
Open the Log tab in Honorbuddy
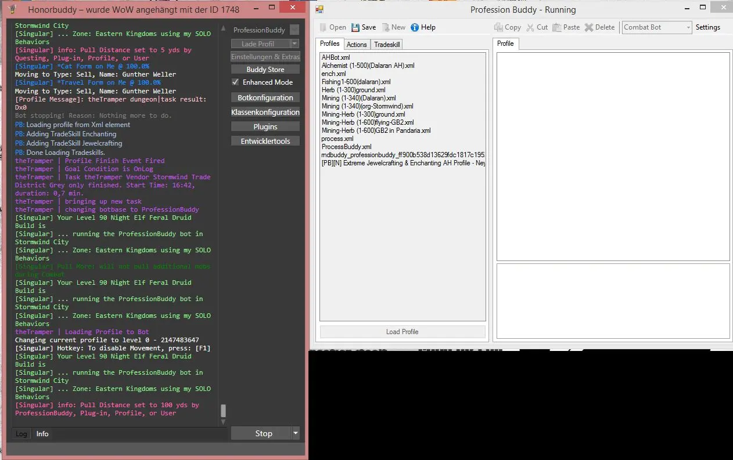point(21,434)
